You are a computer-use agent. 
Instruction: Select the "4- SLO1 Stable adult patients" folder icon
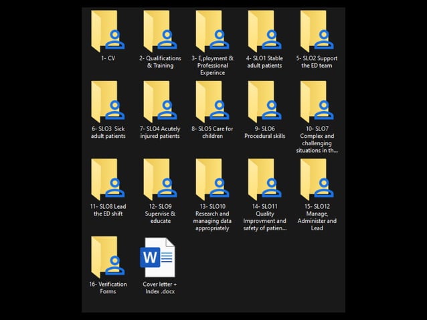click(x=264, y=31)
